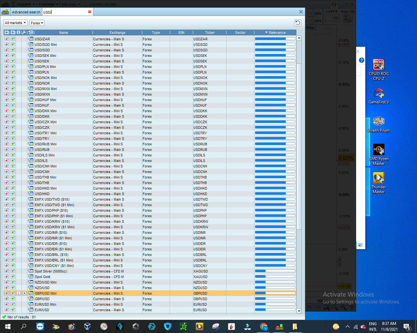Viewport: 417px width, 333px height.
Task: Select the EMFX USD/CNY ($1 Mini) row name
Action: click(x=54, y=266)
